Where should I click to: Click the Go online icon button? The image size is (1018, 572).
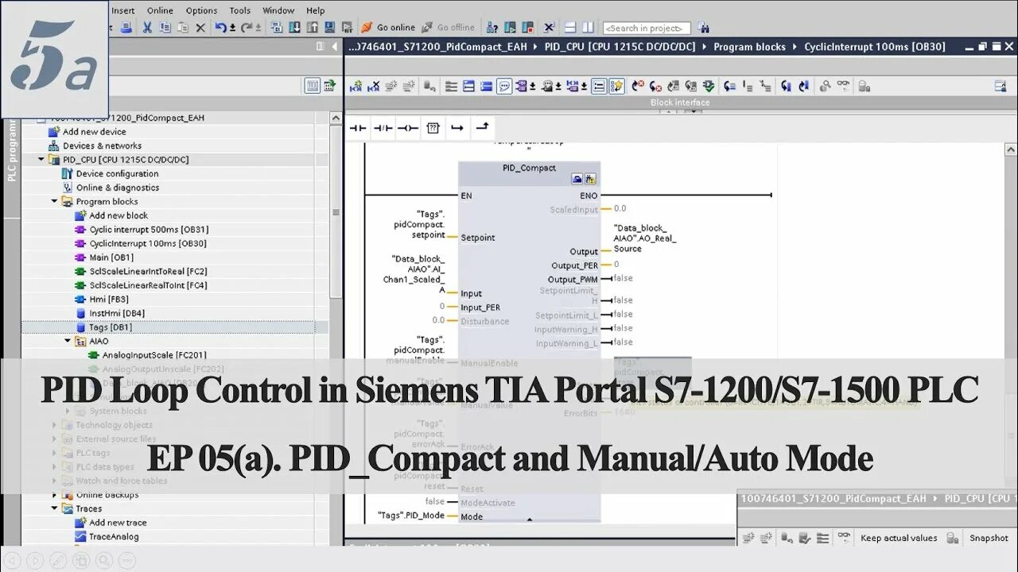pyautogui.click(x=387, y=27)
